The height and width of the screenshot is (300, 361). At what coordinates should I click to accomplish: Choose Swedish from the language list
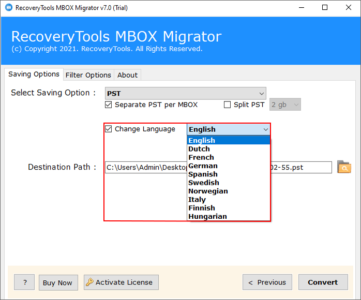click(x=229, y=183)
